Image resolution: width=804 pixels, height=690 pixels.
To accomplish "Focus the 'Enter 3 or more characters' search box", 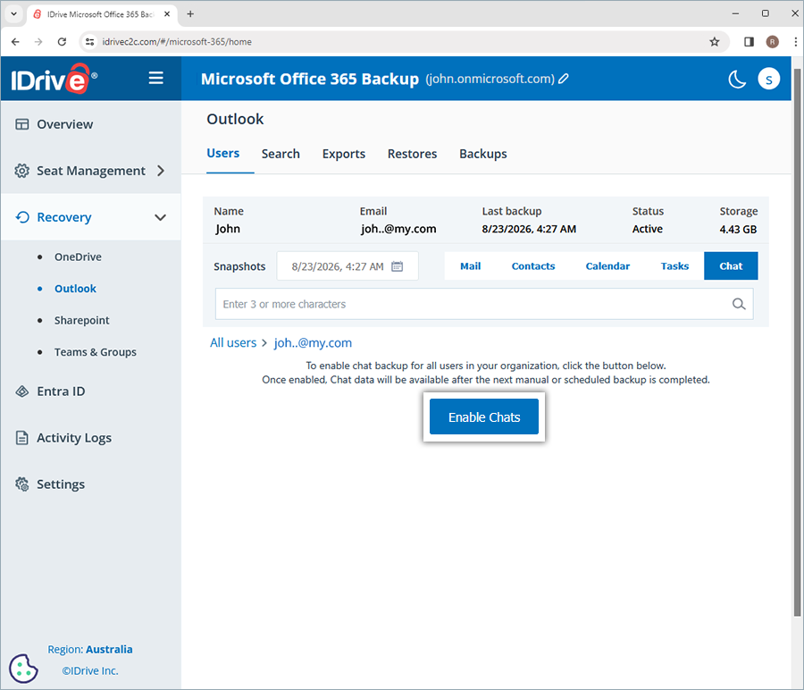I will point(484,304).
